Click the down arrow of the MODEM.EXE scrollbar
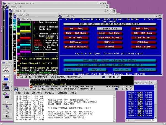The height and width of the screenshot is (125, 166). point(155,117)
